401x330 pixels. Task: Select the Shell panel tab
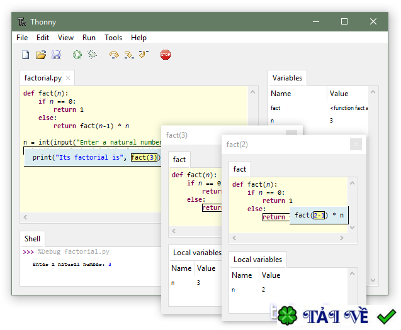[32, 238]
